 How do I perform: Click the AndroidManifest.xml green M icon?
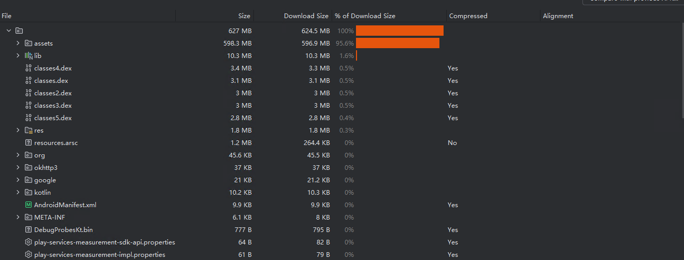[x=28, y=205]
